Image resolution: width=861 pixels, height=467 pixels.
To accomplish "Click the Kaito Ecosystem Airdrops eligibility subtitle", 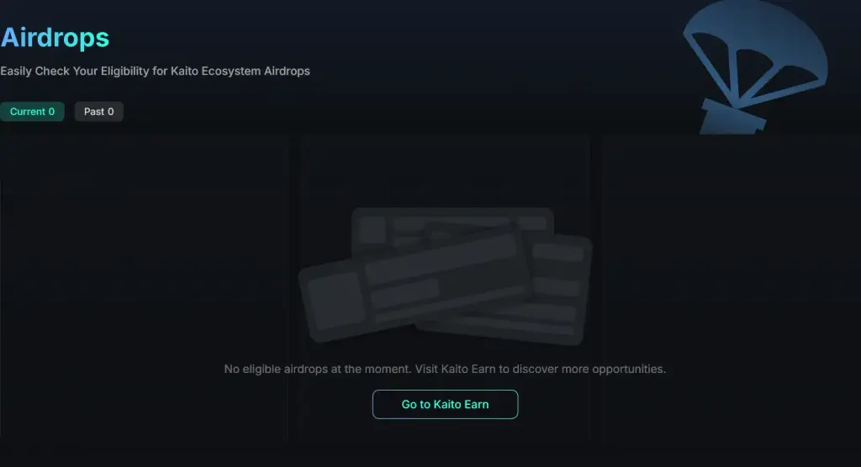I will [x=155, y=71].
